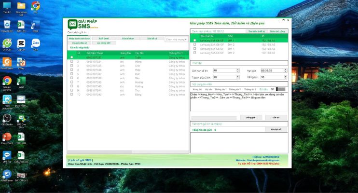Launch Google Chrome from the desktop

(7, 81)
